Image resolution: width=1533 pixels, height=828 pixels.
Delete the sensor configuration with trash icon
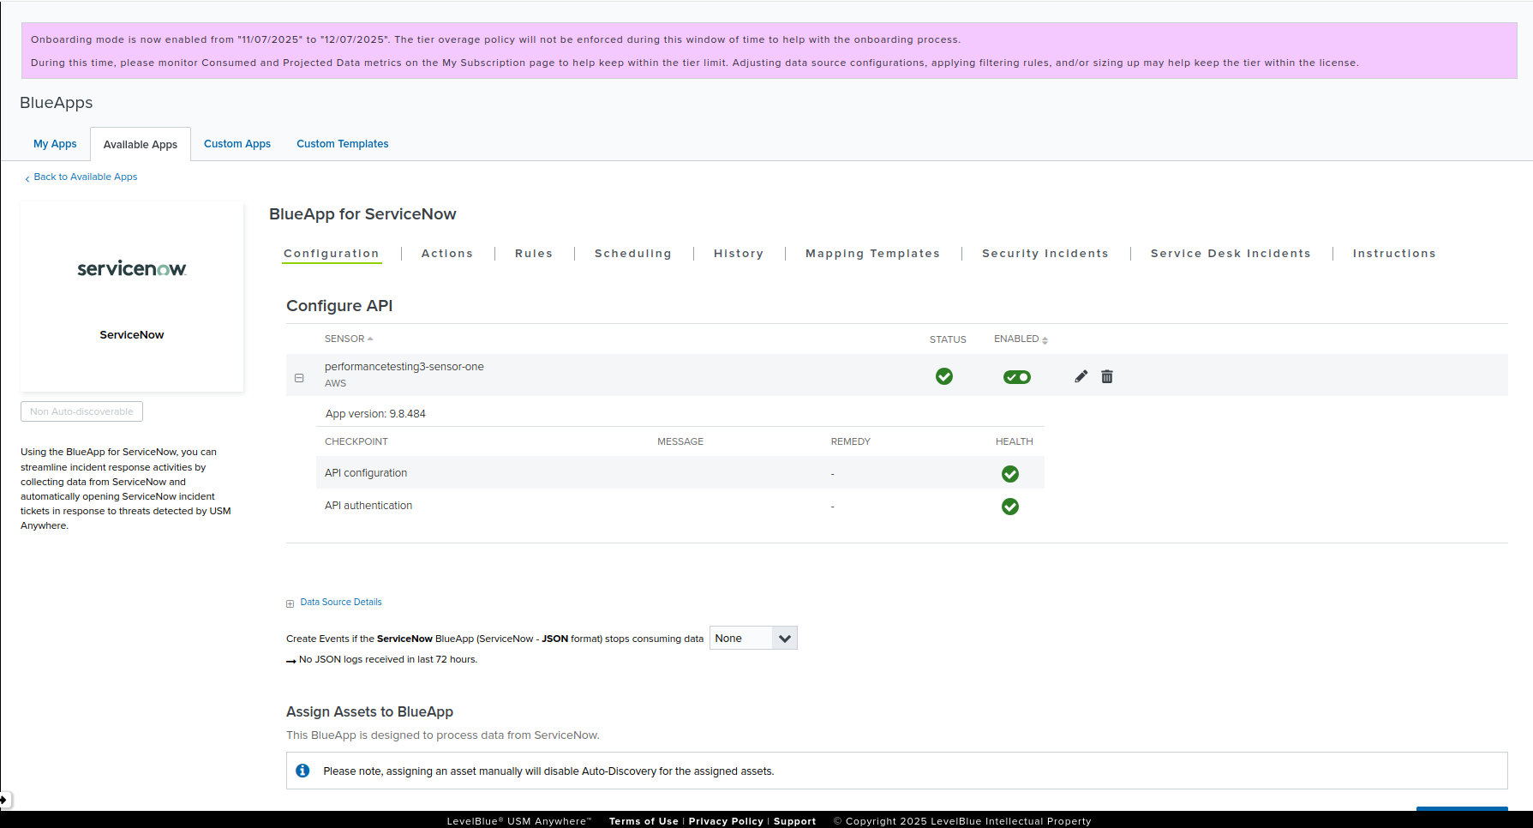(1107, 376)
